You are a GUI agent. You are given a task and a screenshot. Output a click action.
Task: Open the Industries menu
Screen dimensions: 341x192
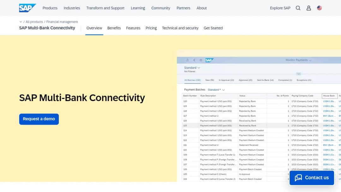point(72,8)
